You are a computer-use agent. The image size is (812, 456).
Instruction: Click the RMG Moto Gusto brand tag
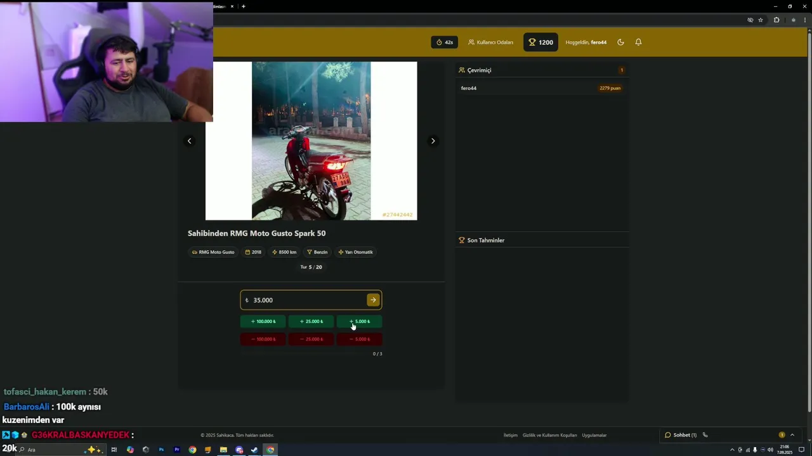pyautogui.click(x=213, y=252)
